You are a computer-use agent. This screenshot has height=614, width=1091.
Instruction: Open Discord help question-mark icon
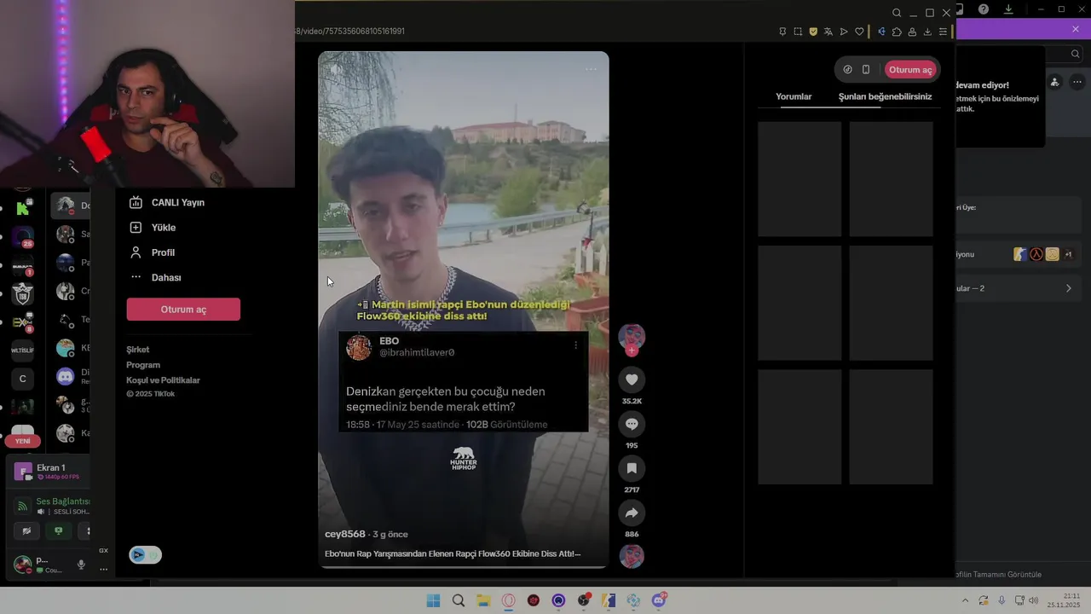984,9
